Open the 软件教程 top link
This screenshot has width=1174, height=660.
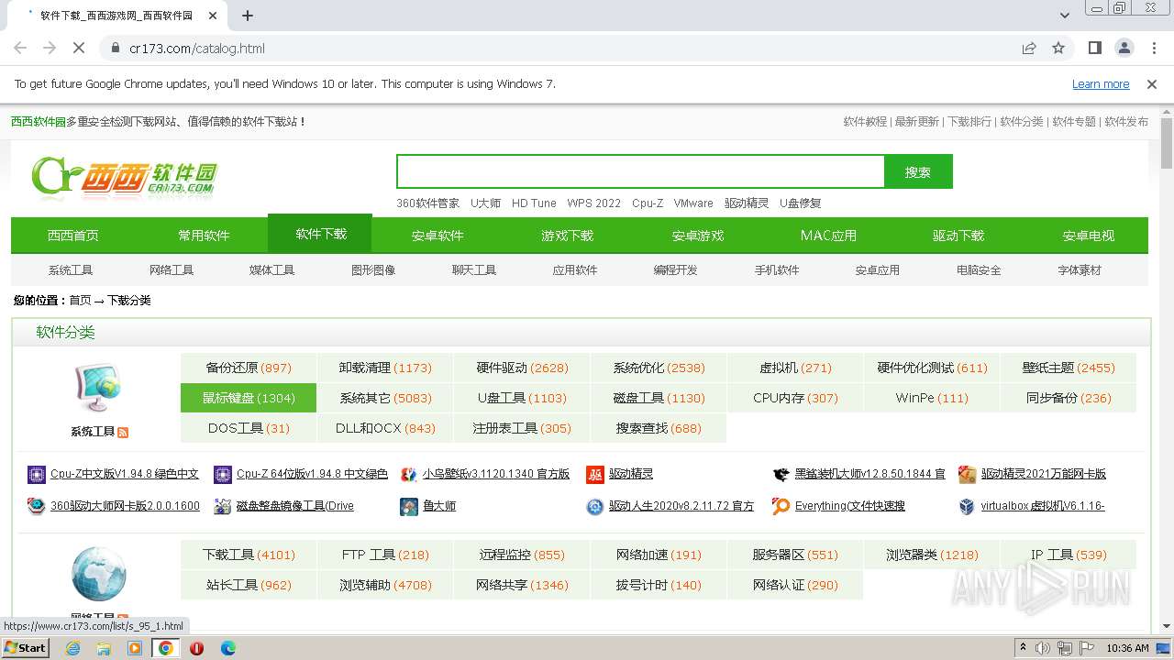click(x=865, y=122)
